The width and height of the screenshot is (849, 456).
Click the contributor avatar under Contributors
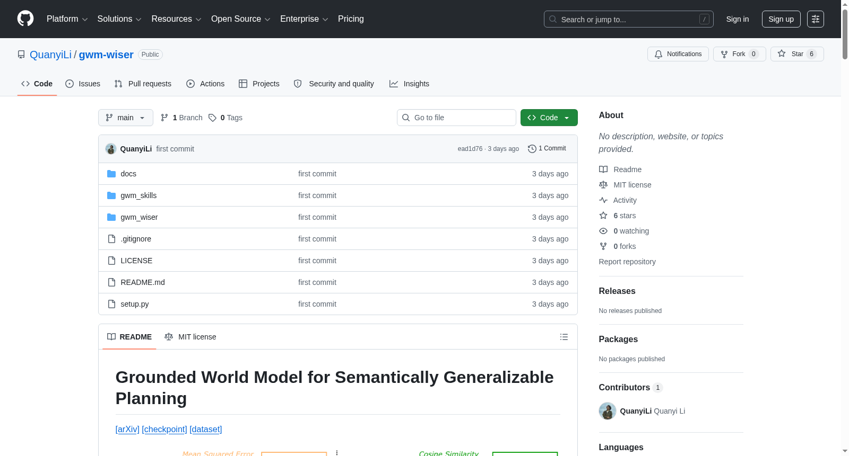(608, 411)
